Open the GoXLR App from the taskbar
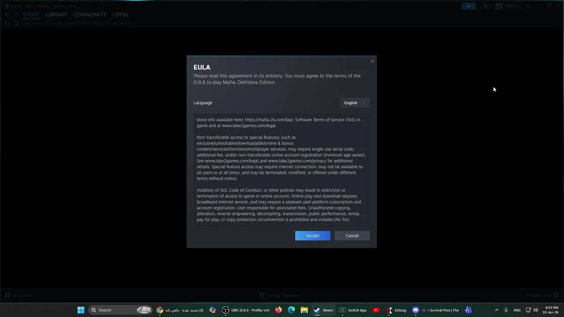 (353, 310)
